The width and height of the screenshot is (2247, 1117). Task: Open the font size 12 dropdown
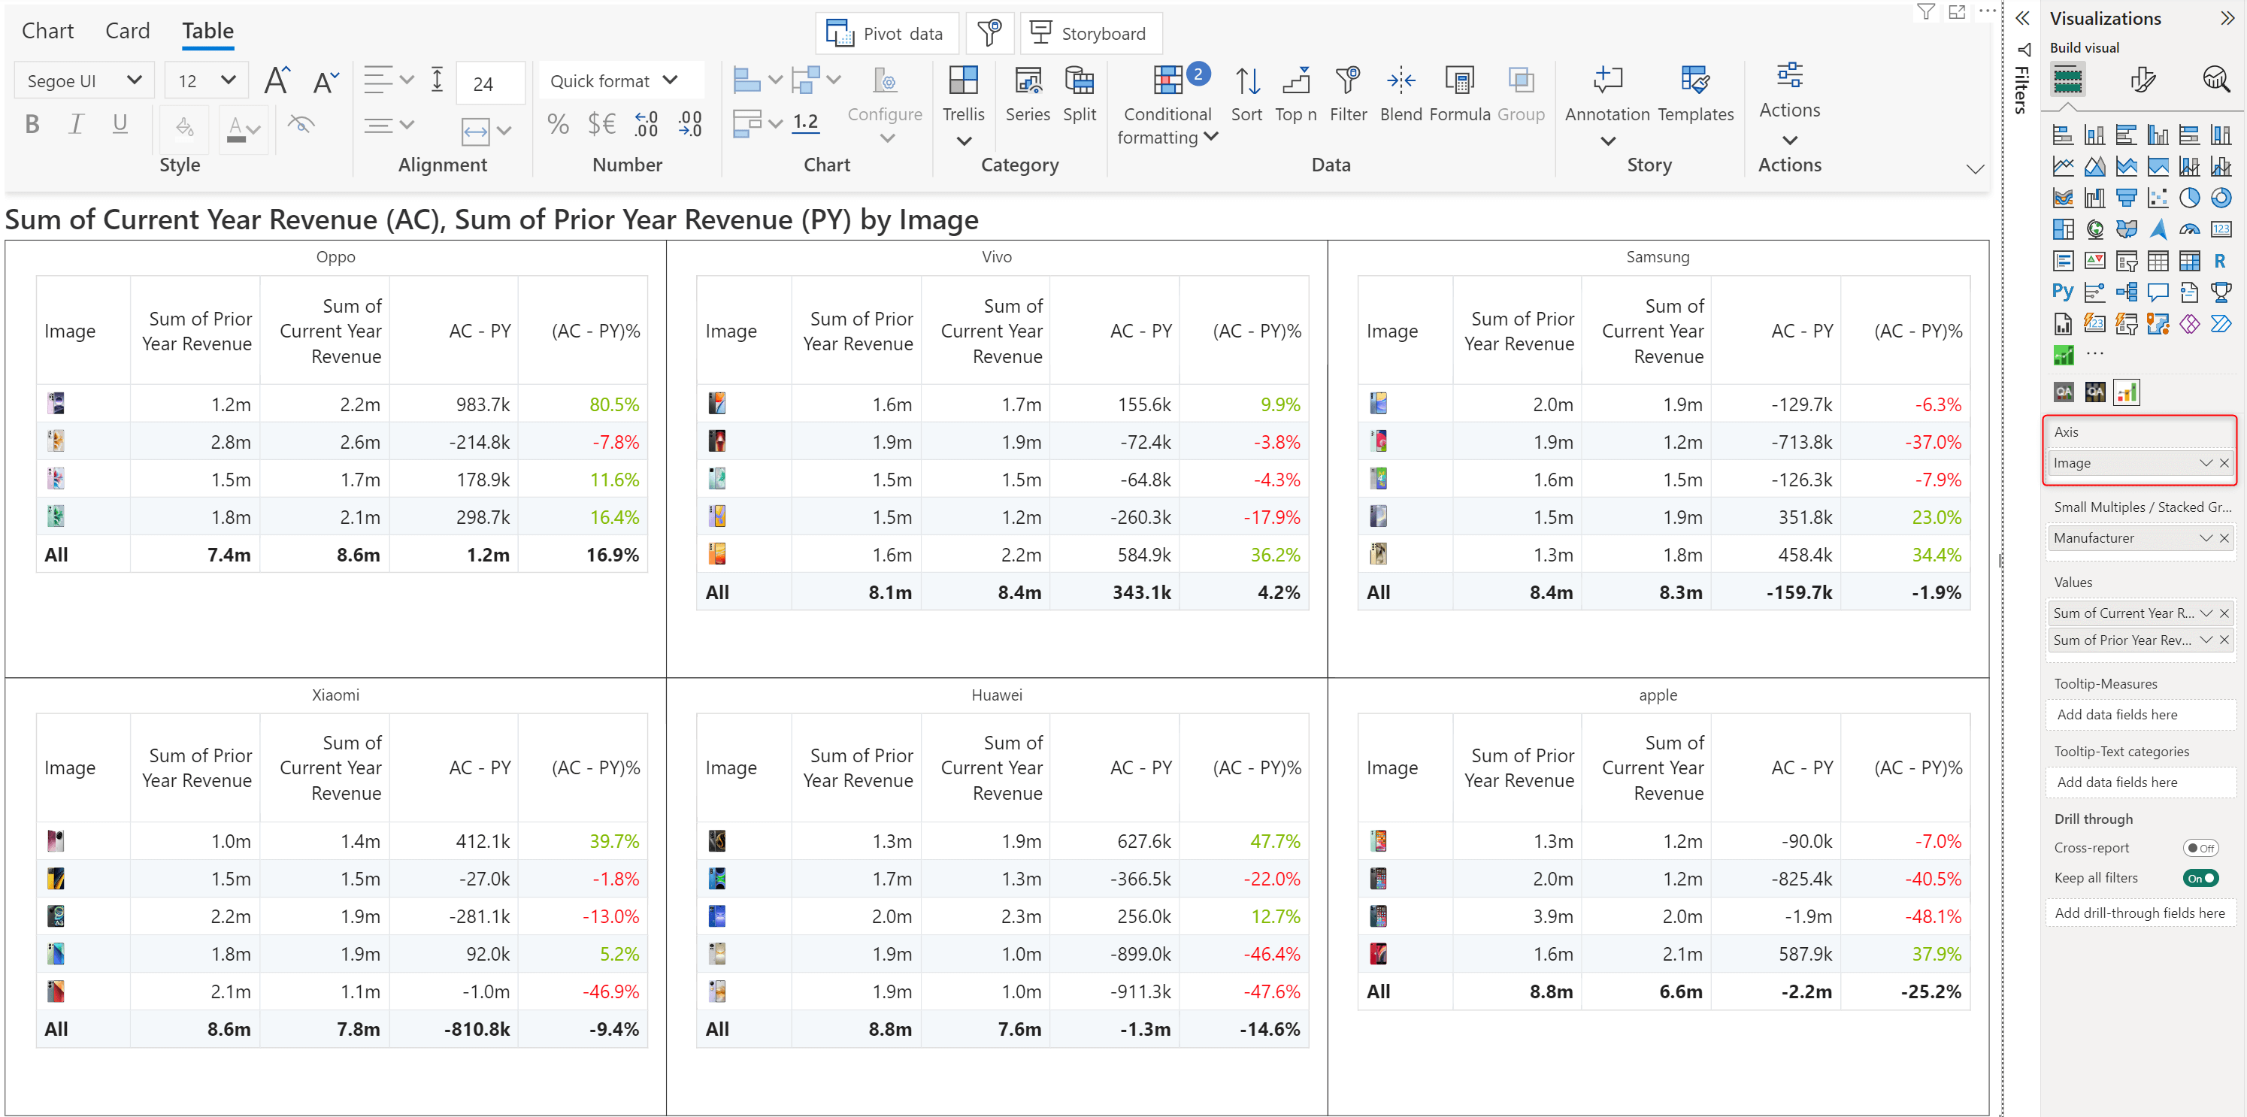coord(206,80)
